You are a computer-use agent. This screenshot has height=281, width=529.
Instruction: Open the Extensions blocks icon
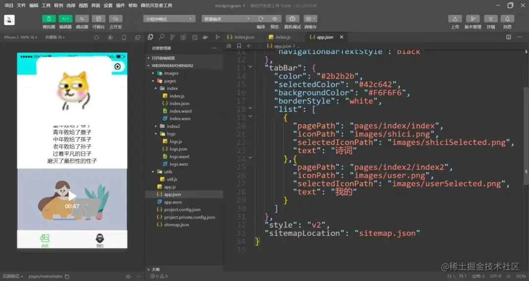pyautogui.click(x=184, y=37)
